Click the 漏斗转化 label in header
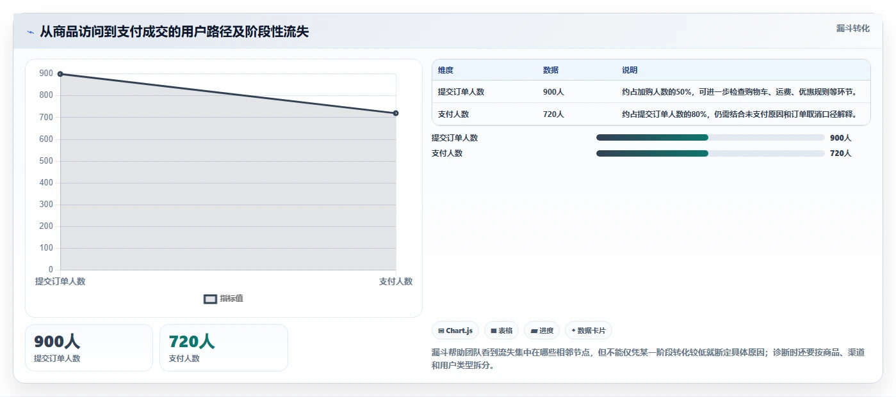The image size is (896, 397). click(x=852, y=29)
